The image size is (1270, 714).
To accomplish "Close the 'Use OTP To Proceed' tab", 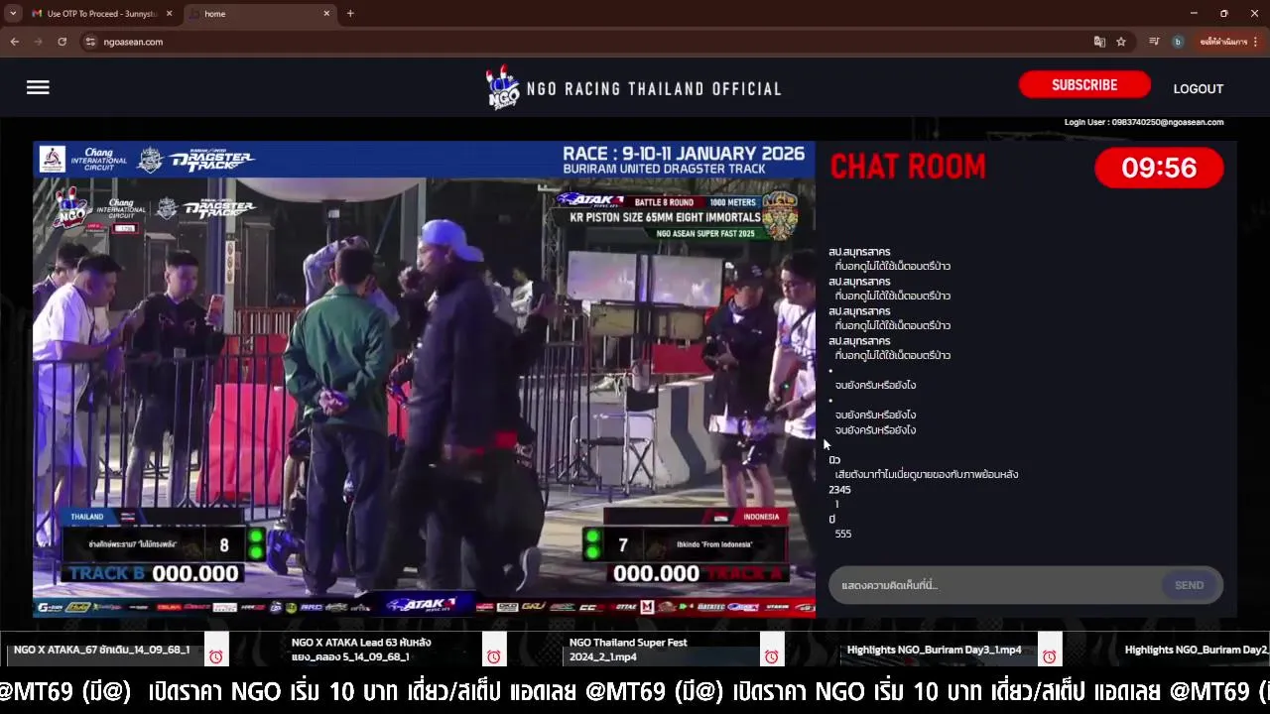I will click(x=169, y=14).
